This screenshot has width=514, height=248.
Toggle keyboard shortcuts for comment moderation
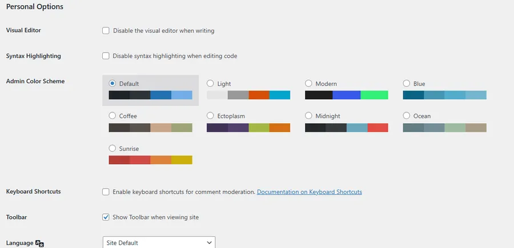click(106, 192)
